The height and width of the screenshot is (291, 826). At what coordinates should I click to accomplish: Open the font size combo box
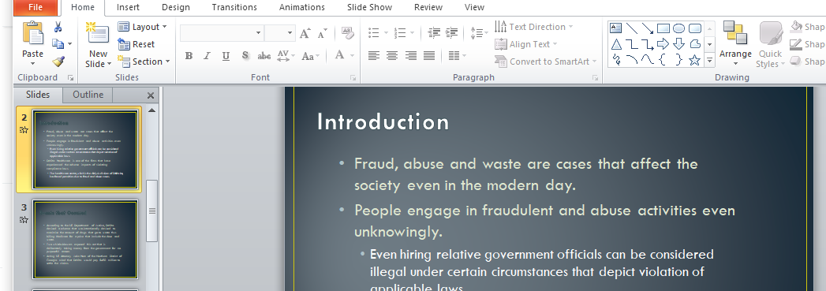pos(280,33)
